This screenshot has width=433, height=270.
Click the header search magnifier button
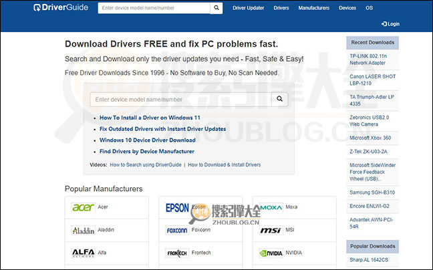point(216,8)
